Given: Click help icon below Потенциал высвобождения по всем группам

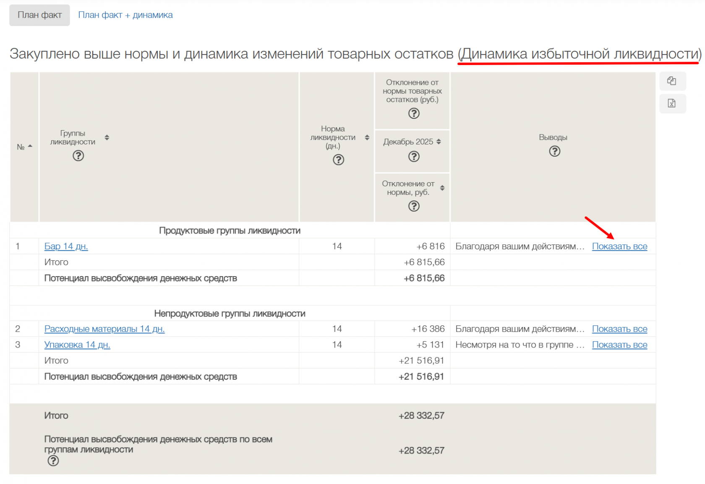Looking at the screenshot, I should pos(53,461).
